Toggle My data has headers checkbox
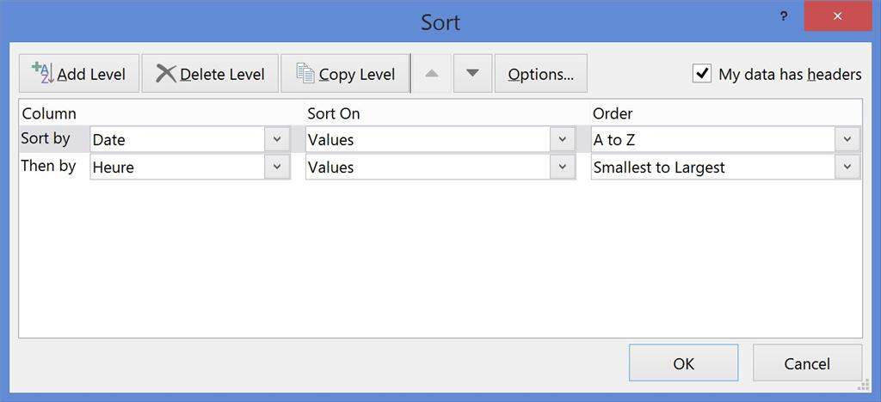The image size is (881, 402). point(702,74)
